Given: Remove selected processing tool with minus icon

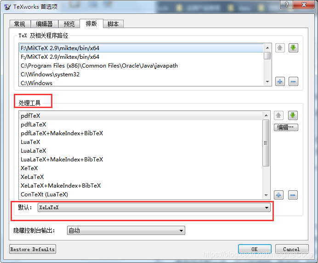Looking at the screenshot, I should [x=293, y=195].
